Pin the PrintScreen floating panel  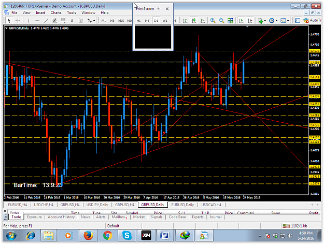pos(159,9)
